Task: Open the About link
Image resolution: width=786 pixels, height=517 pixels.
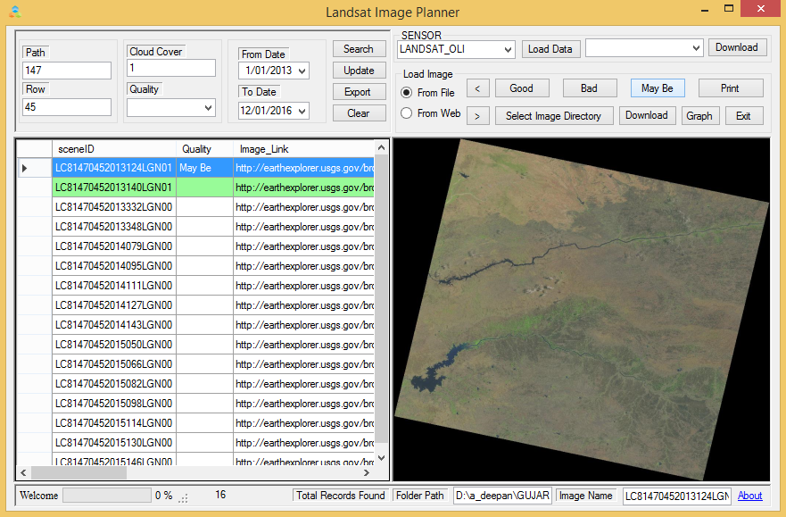Action: coord(749,496)
